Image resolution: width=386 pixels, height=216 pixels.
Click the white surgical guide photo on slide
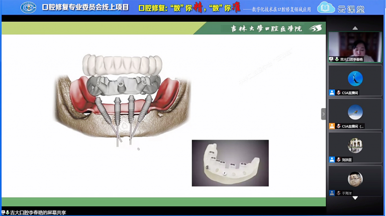pyautogui.click(x=230, y=163)
